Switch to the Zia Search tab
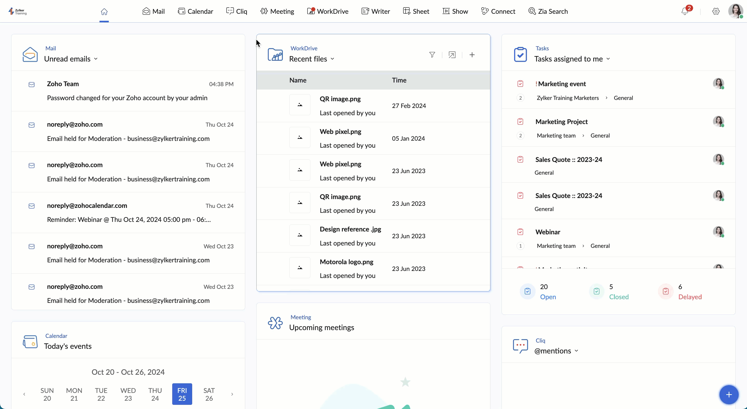 pos(548,11)
